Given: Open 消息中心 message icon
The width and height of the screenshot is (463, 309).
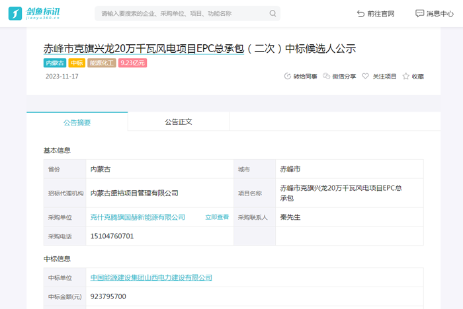Looking at the screenshot, I should tap(419, 13).
